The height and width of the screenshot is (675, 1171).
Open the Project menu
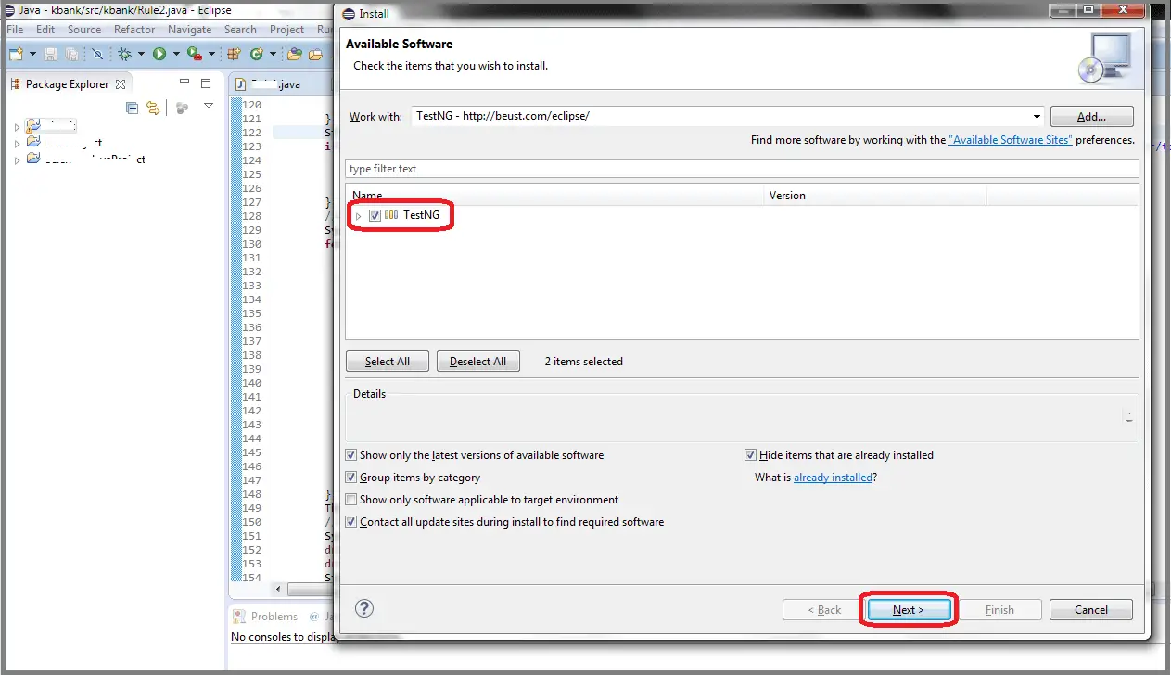287,30
